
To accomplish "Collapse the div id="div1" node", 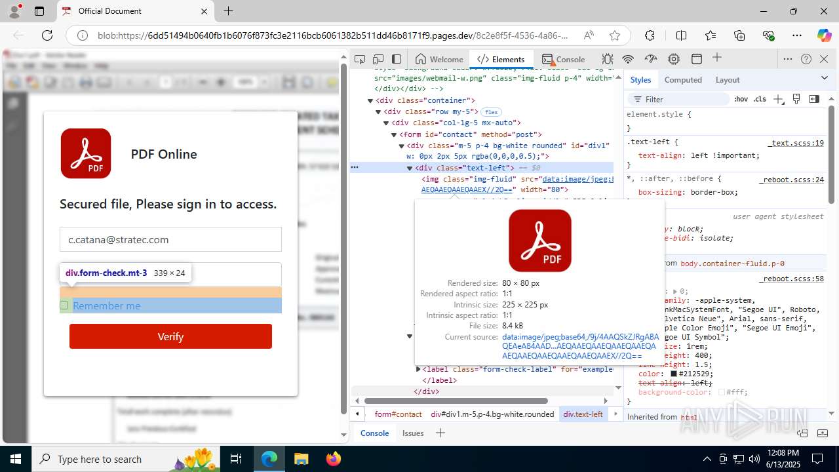I will 402,146.
